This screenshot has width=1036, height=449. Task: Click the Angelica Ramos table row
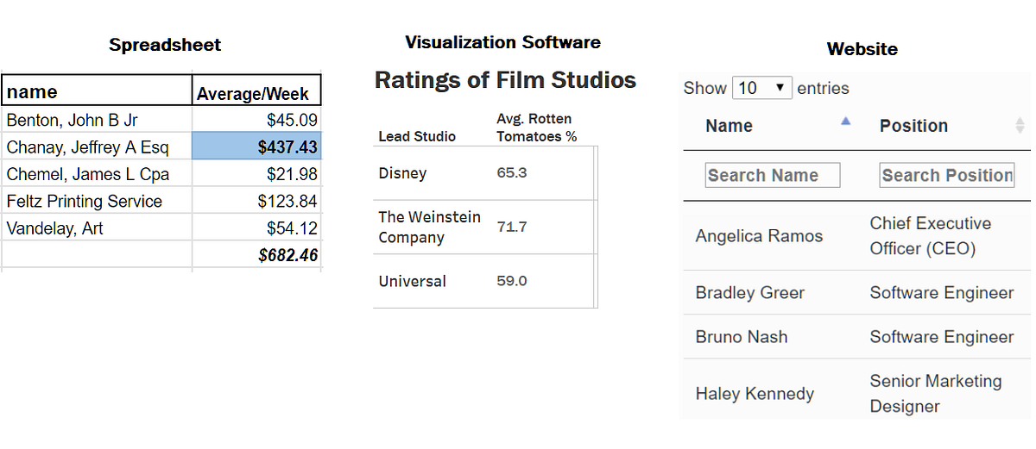856,236
